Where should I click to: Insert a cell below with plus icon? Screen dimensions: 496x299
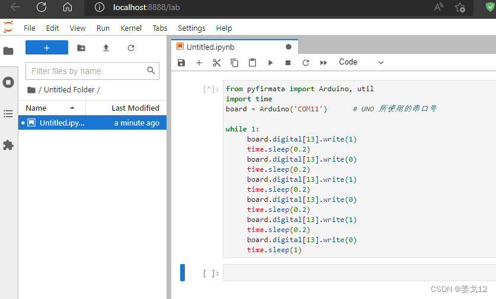pyautogui.click(x=199, y=63)
